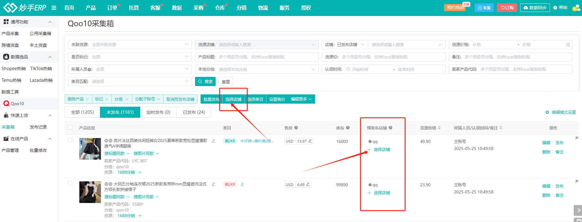The width and height of the screenshot is (582, 222).
Task: Open the 删除产品 dropdown button
Action: 78,99
